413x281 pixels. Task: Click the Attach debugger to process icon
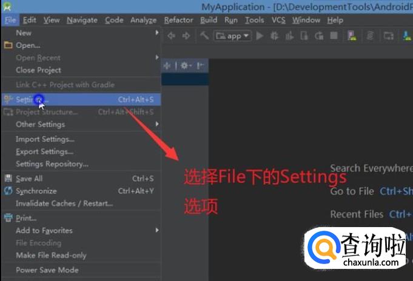tap(304, 36)
